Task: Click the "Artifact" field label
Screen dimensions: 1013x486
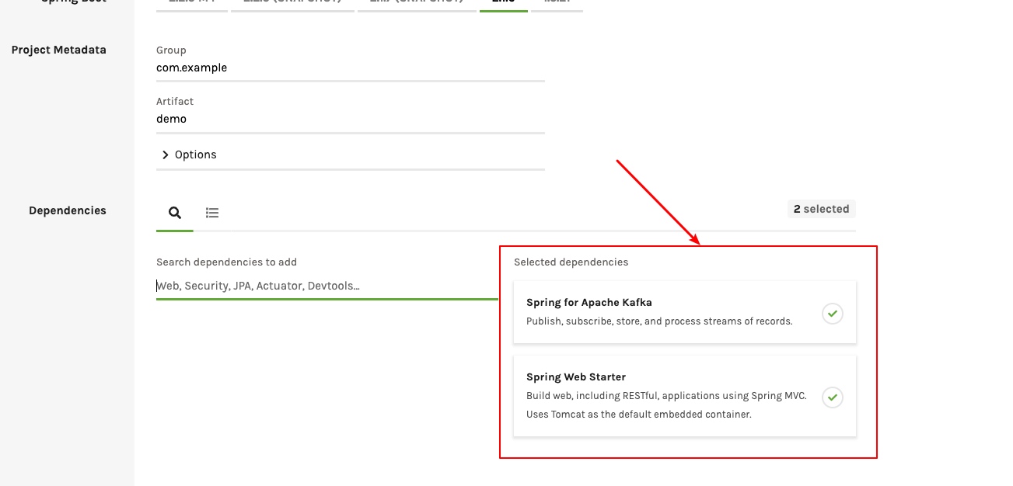Action: tap(175, 101)
